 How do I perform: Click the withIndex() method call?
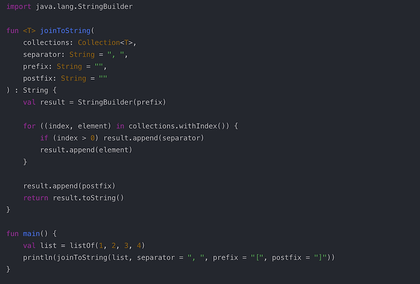pyautogui.click(x=202, y=126)
